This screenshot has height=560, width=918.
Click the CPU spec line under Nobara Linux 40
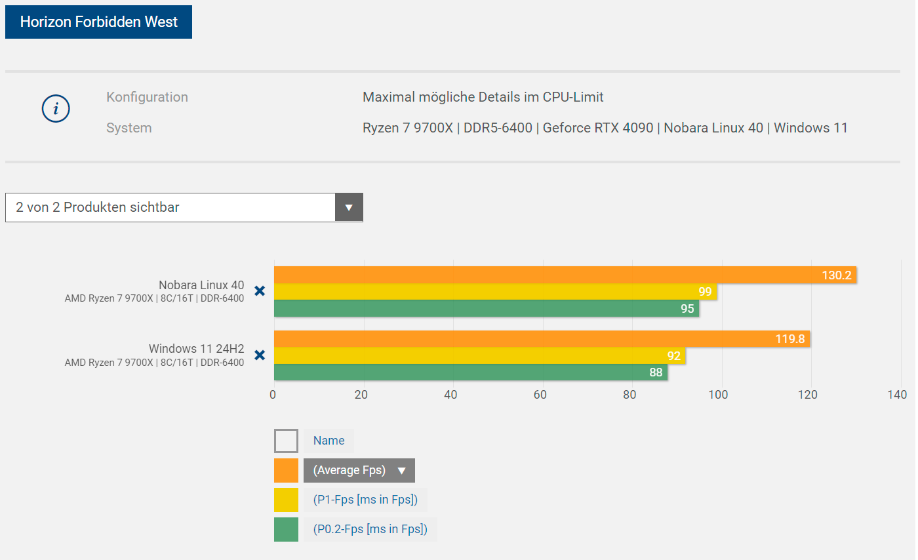pos(154,298)
